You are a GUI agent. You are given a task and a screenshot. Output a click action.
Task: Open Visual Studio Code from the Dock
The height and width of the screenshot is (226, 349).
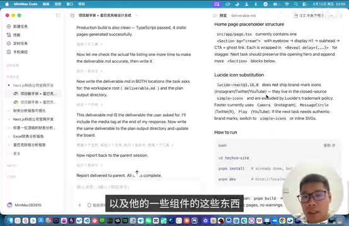click(x=87, y=221)
